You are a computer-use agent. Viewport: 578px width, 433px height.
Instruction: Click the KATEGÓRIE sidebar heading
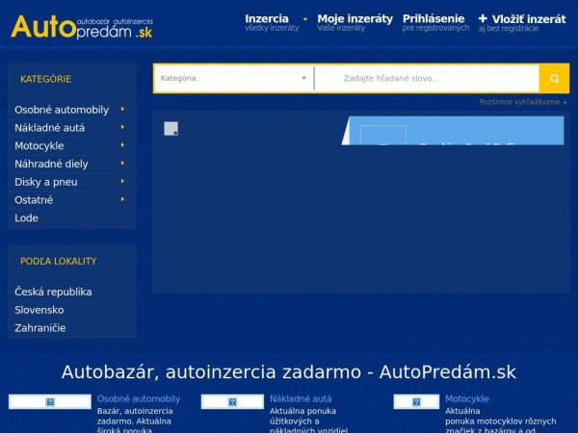pyautogui.click(x=45, y=79)
